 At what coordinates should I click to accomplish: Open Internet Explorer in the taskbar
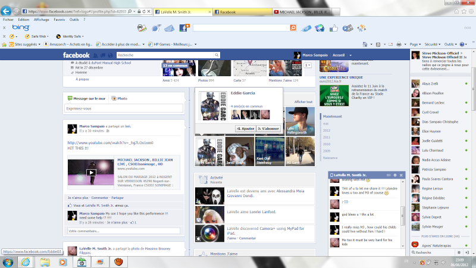click(x=26, y=262)
